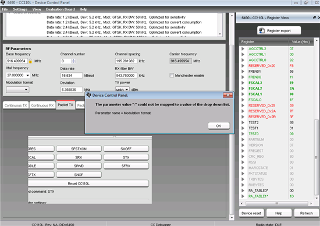Toggle the Manchester enable checkbox
The image size is (320, 226).
pyautogui.click(x=172, y=75)
